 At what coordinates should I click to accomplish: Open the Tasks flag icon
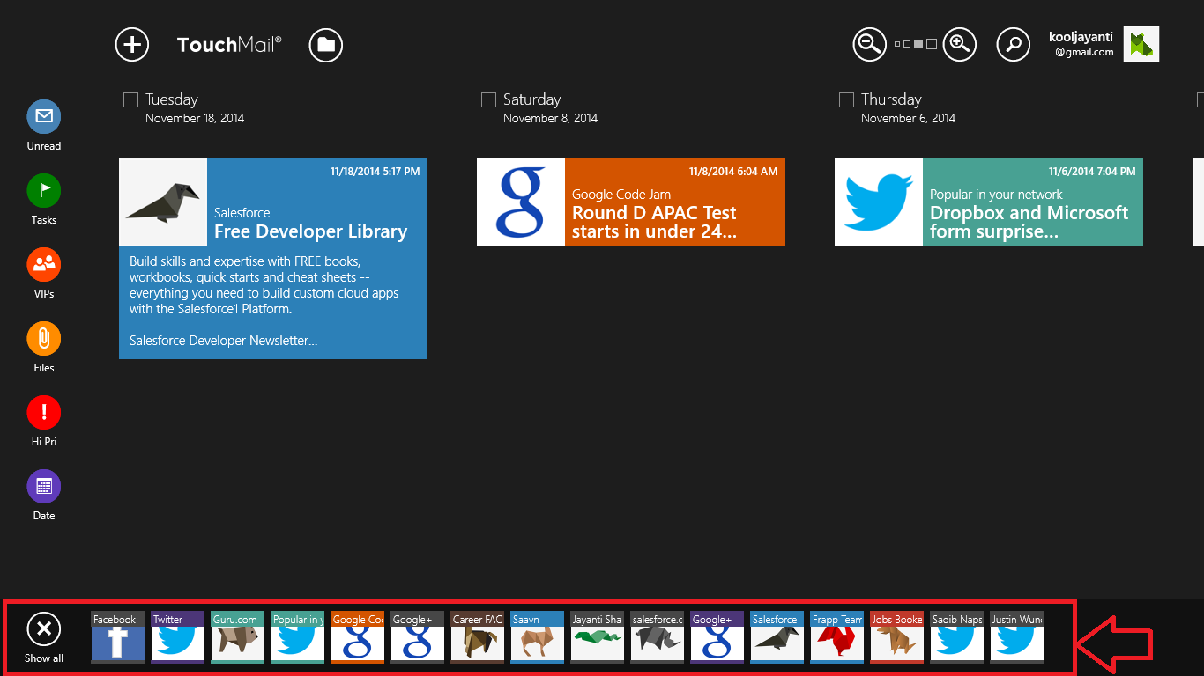click(44, 190)
